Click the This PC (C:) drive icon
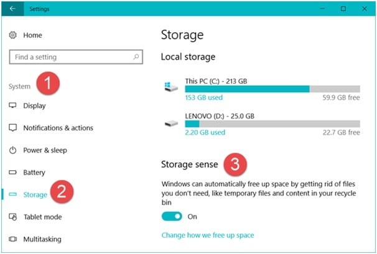 click(x=171, y=87)
